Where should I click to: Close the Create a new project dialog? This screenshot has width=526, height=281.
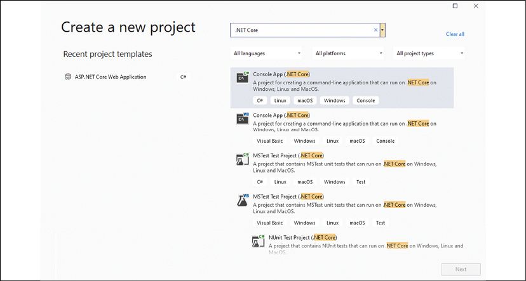pos(476,6)
